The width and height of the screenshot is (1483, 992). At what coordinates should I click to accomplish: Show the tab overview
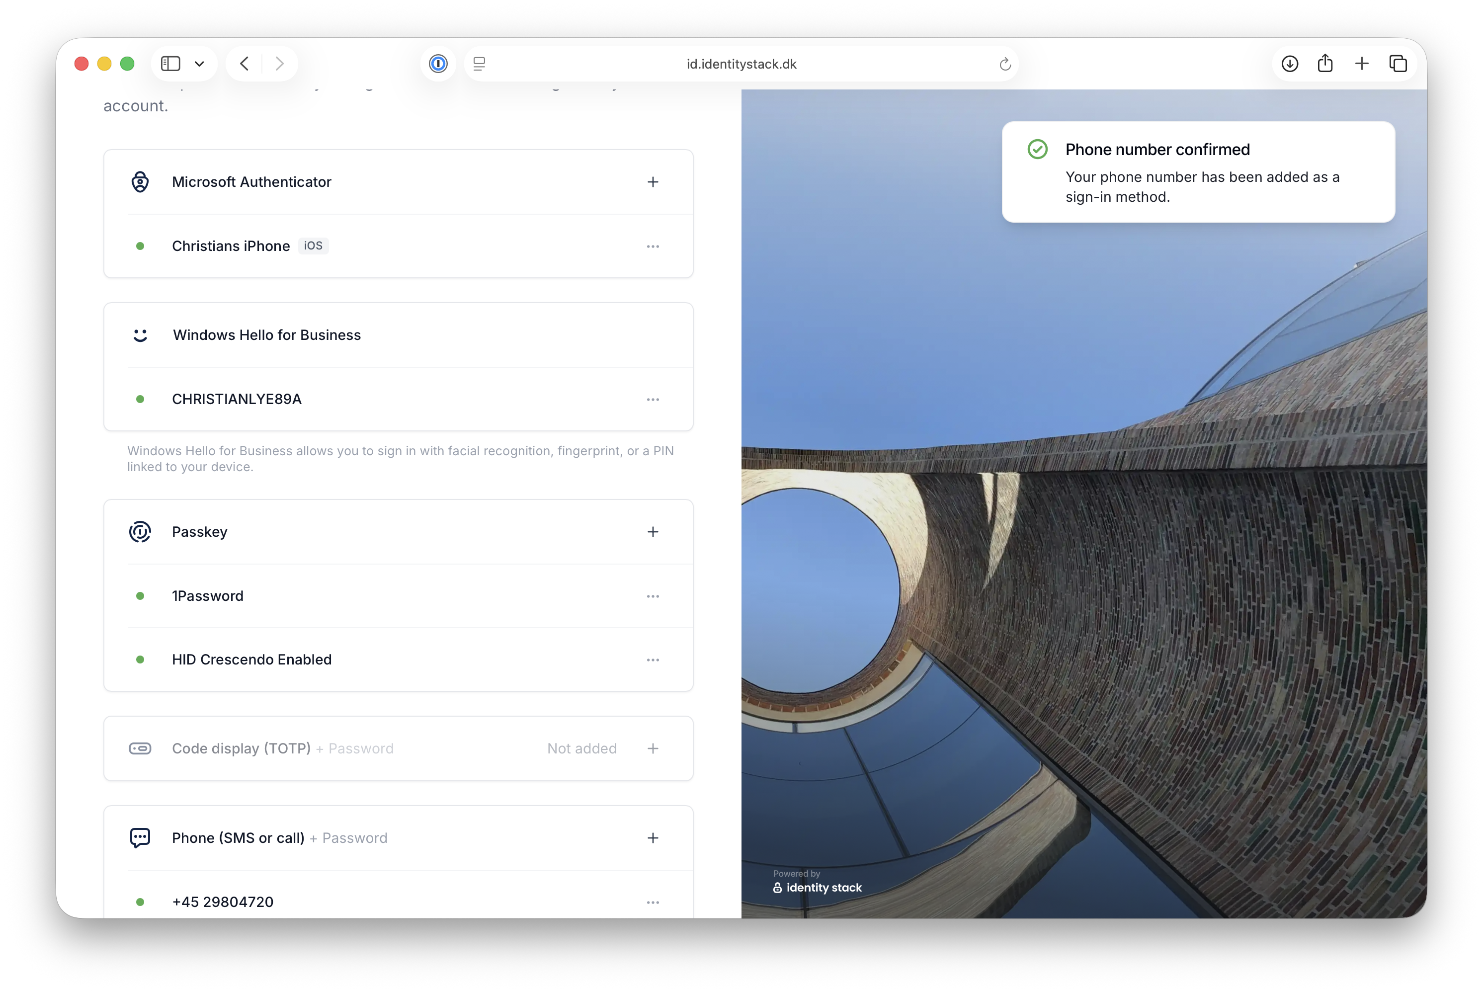point(1398,64)
